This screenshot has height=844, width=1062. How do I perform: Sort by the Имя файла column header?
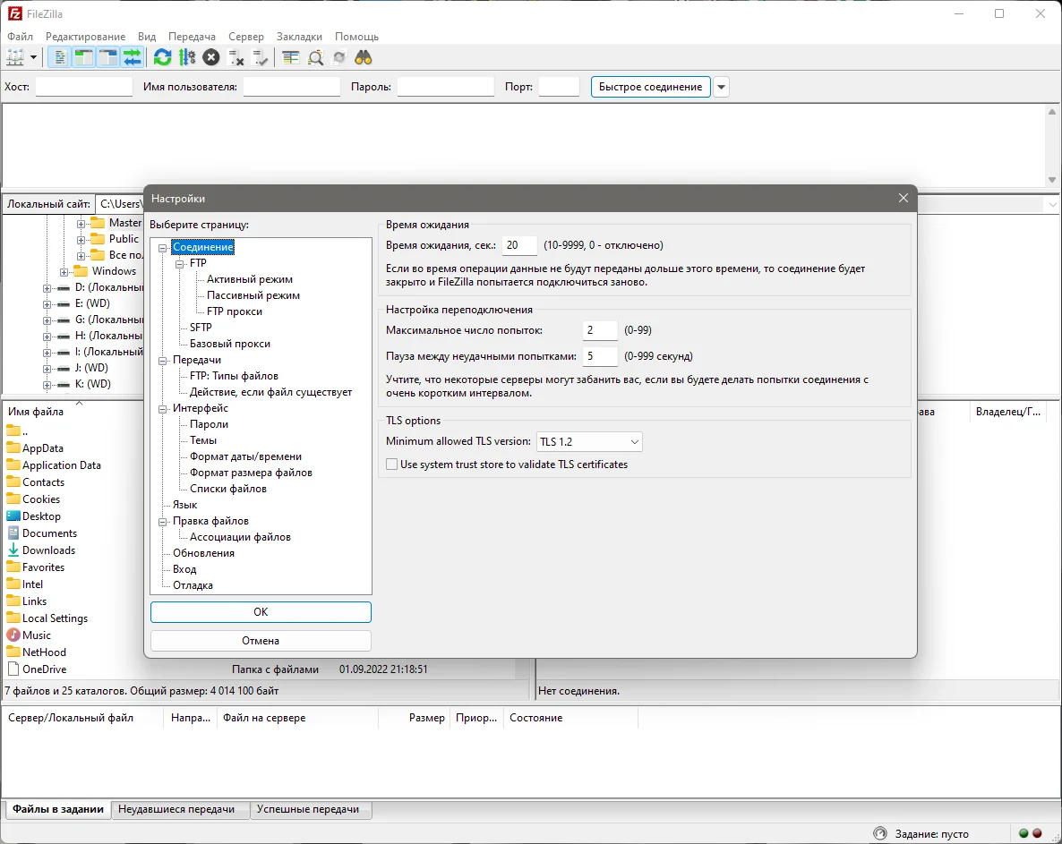coord(36,412)
